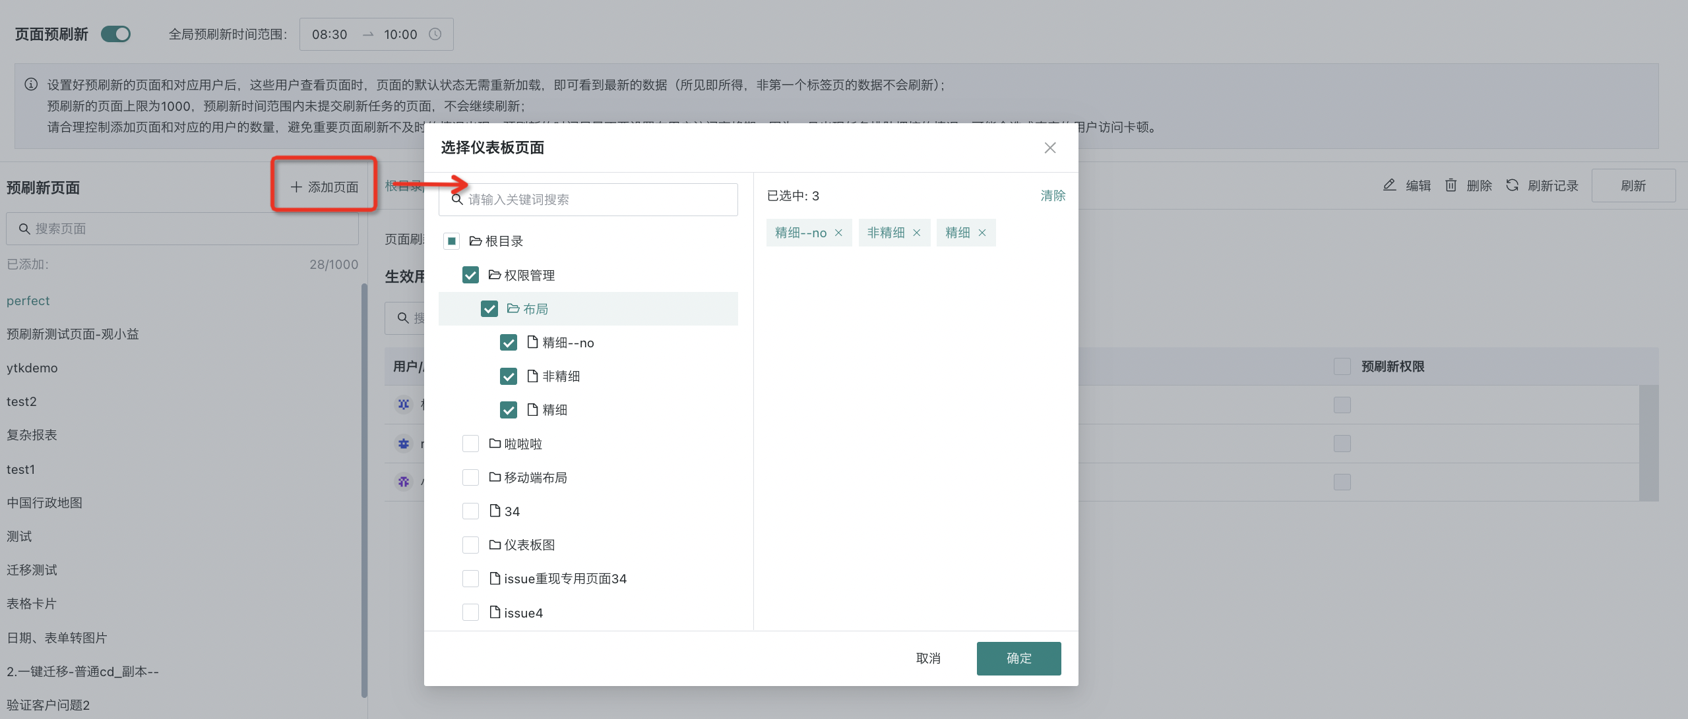Remove the 非精细 tag from selected
This screenshot has height=719, width=1688.
tap(916, 233)
